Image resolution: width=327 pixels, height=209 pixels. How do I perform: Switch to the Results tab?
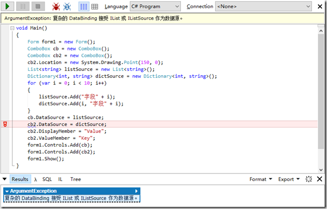click(x=20, y=179)
